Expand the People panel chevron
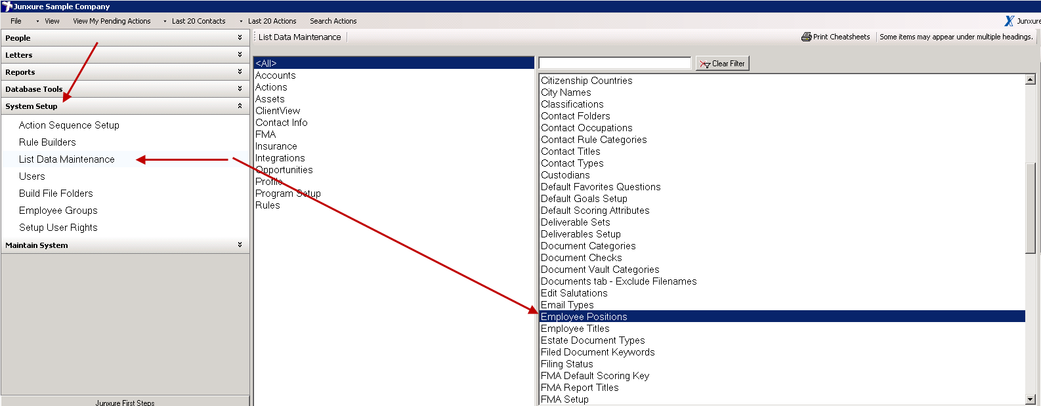The height and width of the screenshot is (406, 1041). coord(240,38)
